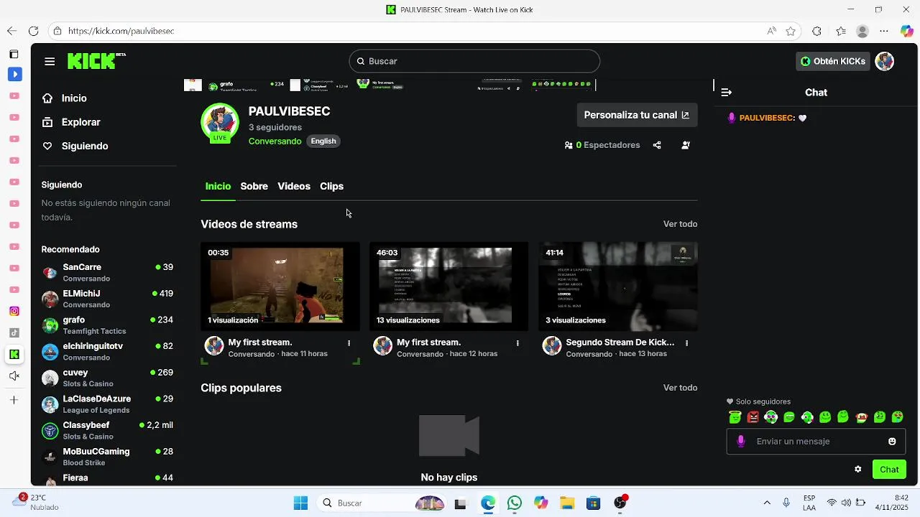Screen dimensions: 920x517
Task: Open the 46:03 stream video thumbnail
Action: [448, 287]
